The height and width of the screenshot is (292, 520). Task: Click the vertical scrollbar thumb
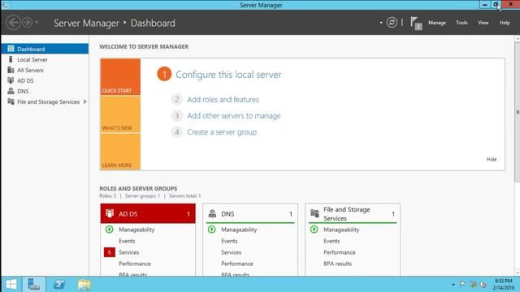point(518,112)
